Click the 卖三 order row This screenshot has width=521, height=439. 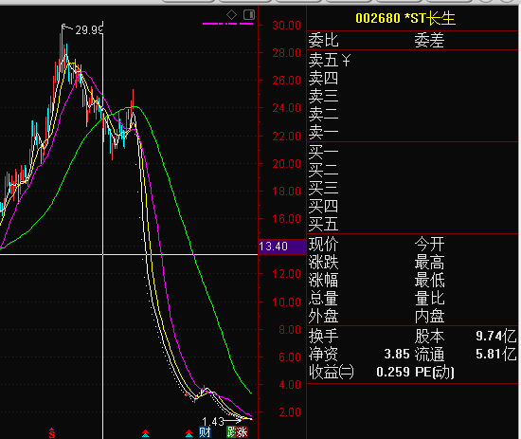(x=412, y=97)
